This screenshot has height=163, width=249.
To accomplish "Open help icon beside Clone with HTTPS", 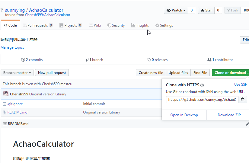I will pyautogui.click(x=202, y=85).
